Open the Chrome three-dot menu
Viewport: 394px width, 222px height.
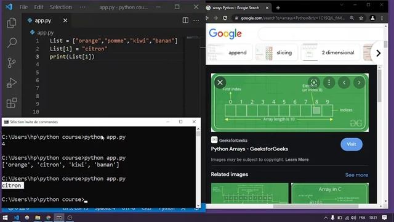tap(382, 18)
